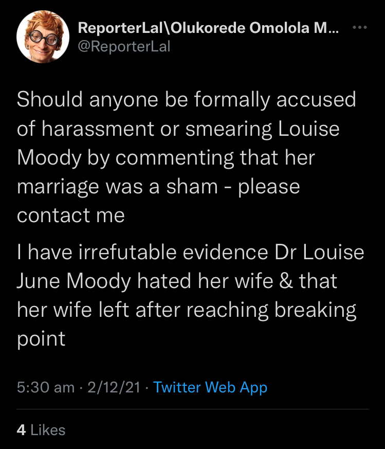Click the 'Moody by commenting that her' line
385x449 pixels.
(x=166, y=157)
